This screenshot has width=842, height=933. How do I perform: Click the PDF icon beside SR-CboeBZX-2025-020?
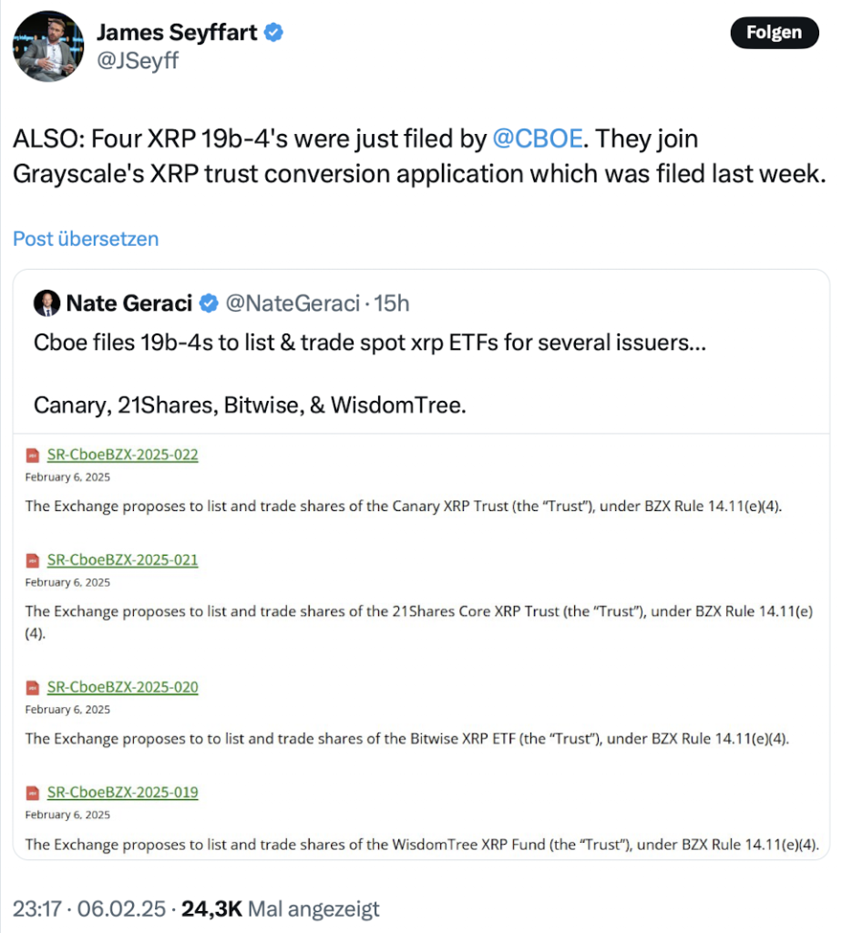coord(33,688)
